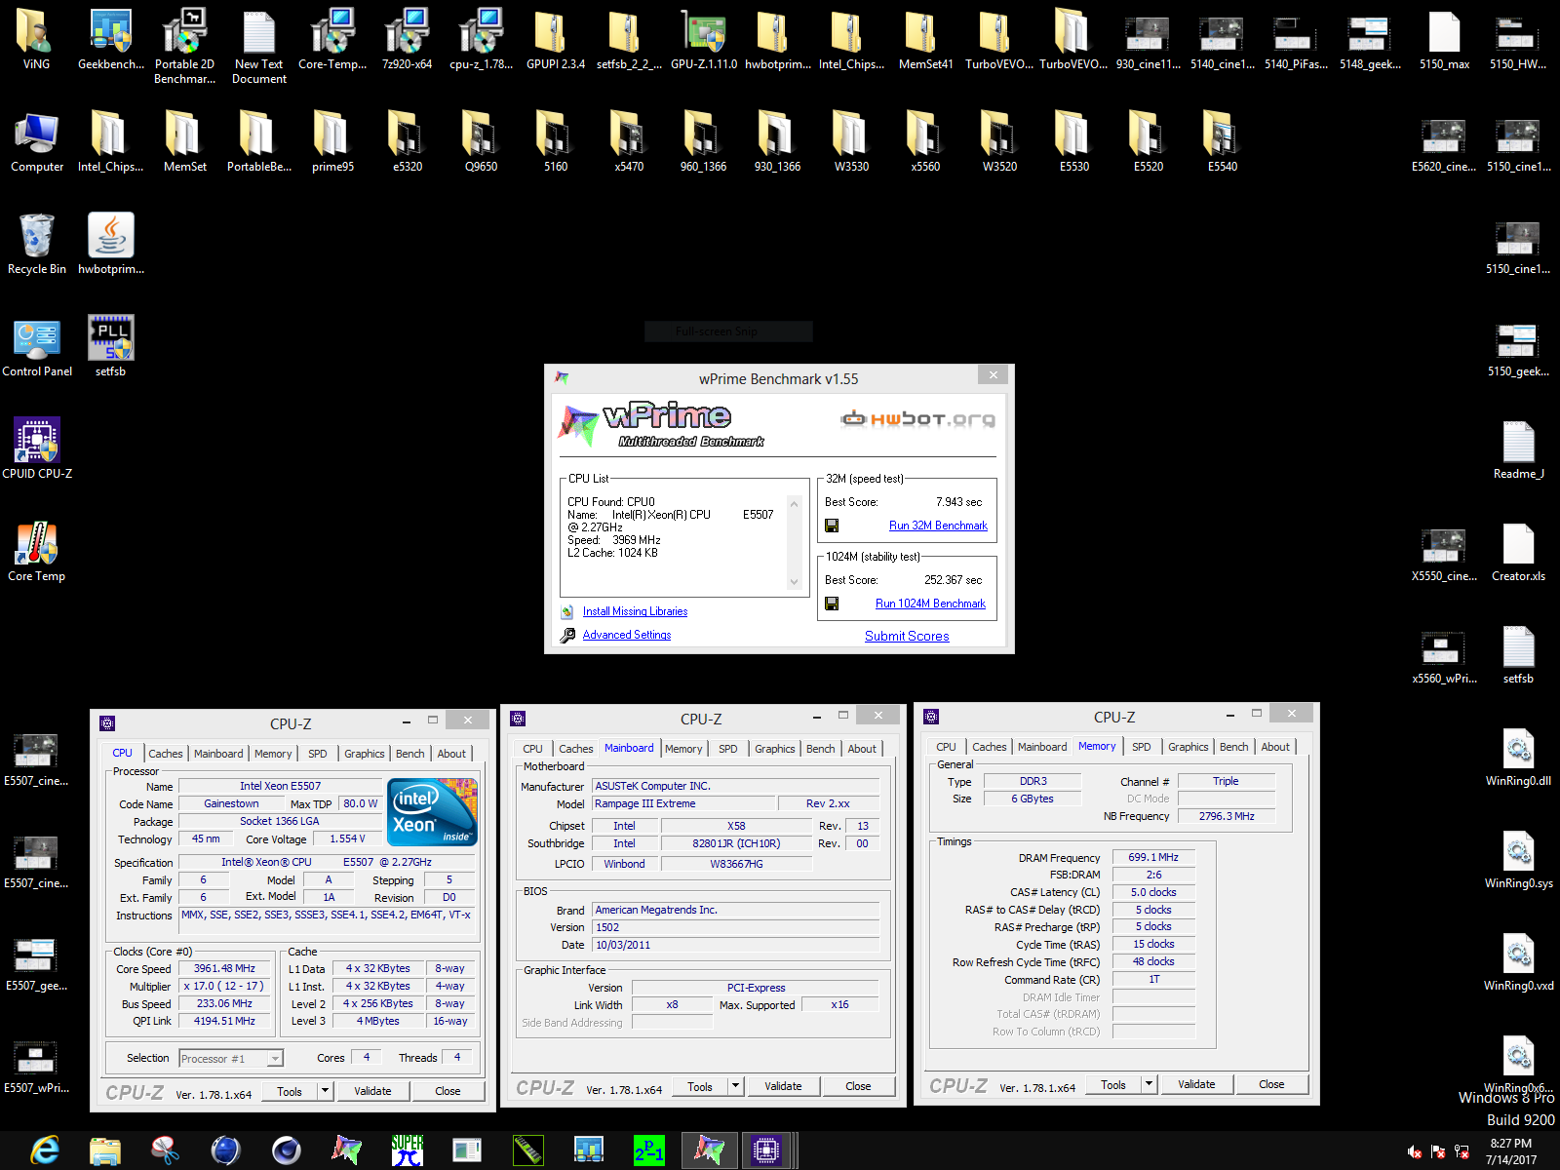The height and width of the screenshot is (1170, 1560).
Task: Click Close button in right CPU-Z window
Action: coord(1271,1084)
